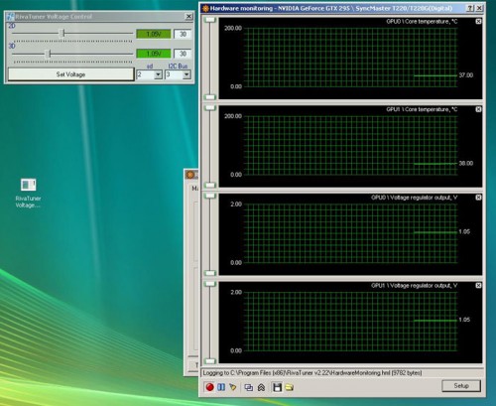Click the 1.05 value on GPU0 voltage graph
The width and height of the screenshot is (496, 406).
[x=464, y=231]
